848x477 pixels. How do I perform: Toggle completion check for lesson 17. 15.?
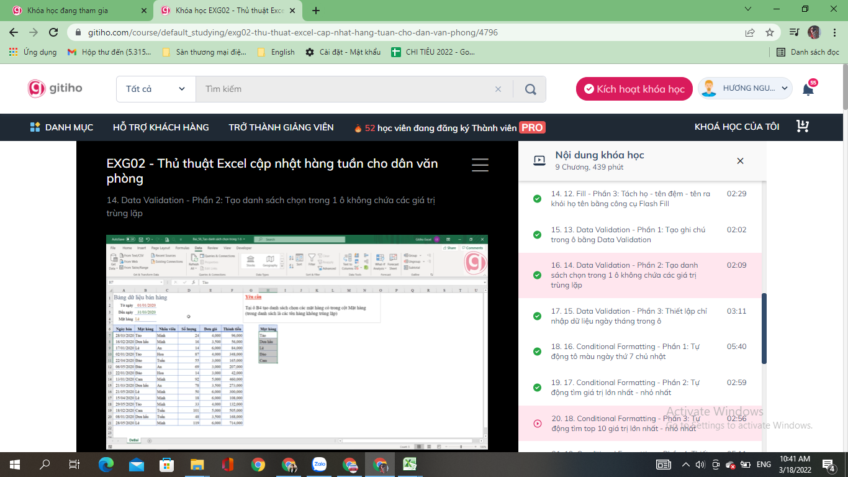pyautogui.click(x=537, y=316)
